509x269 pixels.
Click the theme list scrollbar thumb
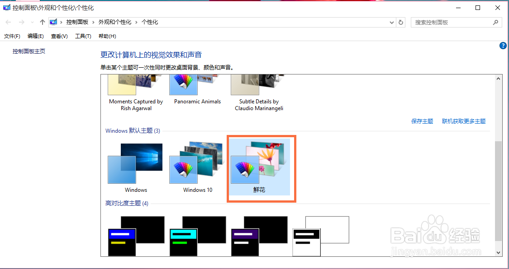point(498,190)
